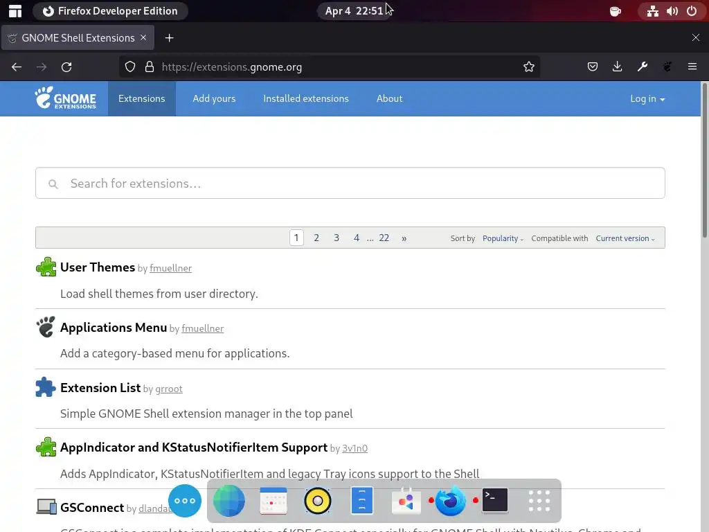The height and width of the screenshot is (532, 709).
Task: Expand the Log in dropdown
Action: click(x=647, y=98)
